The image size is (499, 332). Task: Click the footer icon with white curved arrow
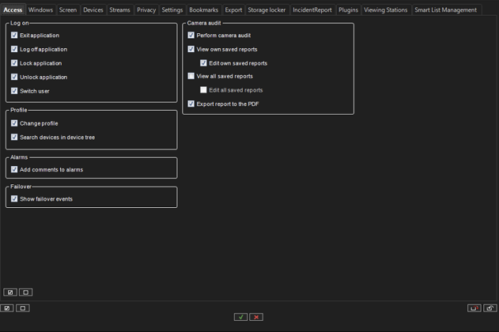(x=490, y=307)
